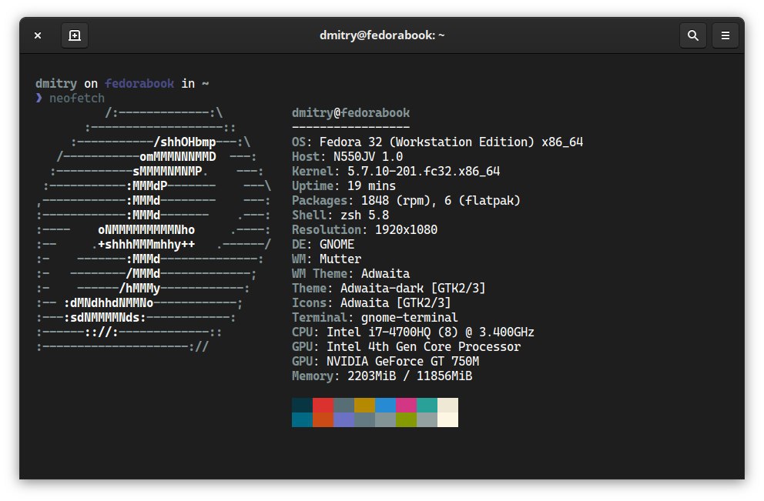The height and width of the screenshot is (501, 764).
Task: Click the neofetch command text
Action: pos(77,99)
